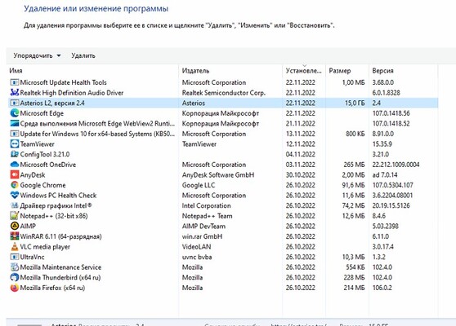Viewport: 456px width, 326px height.
Task: Click the Mozilla Maintenance Service icon
Action: [x=14, y=267]
